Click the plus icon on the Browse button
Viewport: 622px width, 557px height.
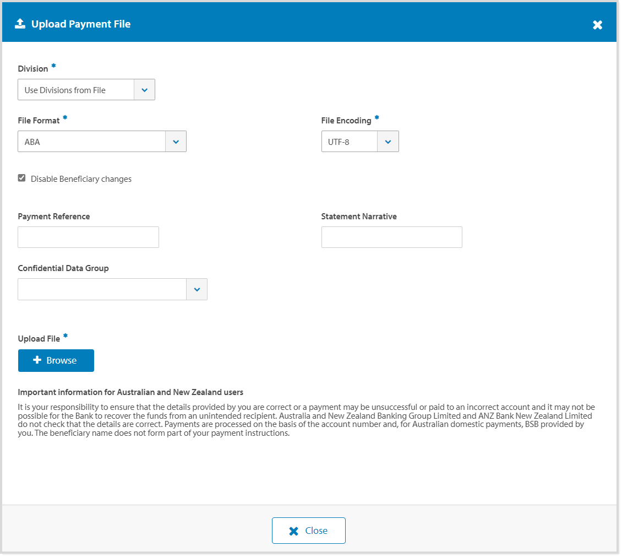[x=37, y=360]
